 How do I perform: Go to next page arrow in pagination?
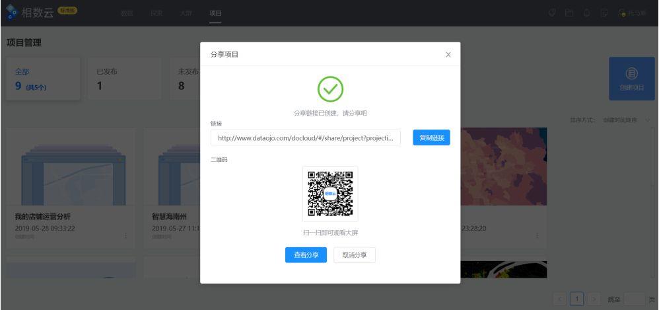594,299
